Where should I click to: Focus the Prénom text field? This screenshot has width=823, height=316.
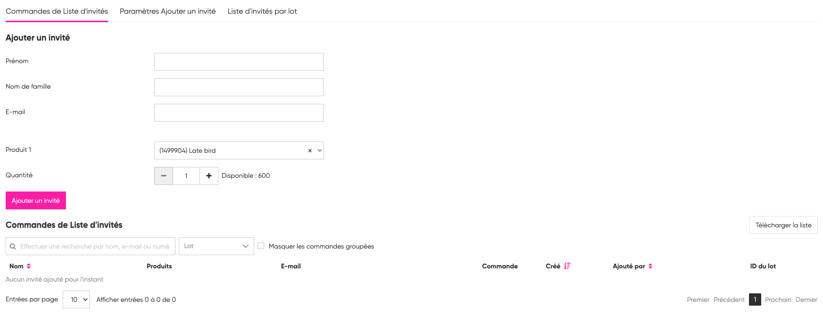pyautogui.click(x=239, y=62)
